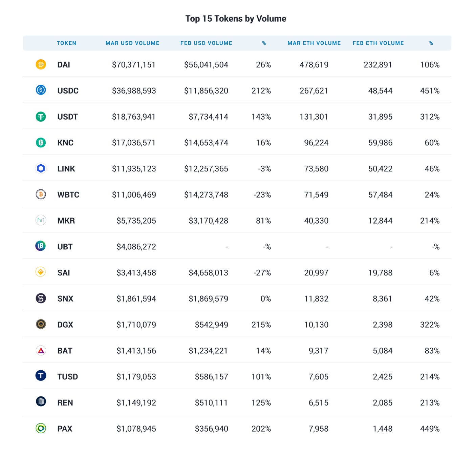Viewport: 474px width, 453px height.
Task: Click the SAI token name
Action: [64, 273]
